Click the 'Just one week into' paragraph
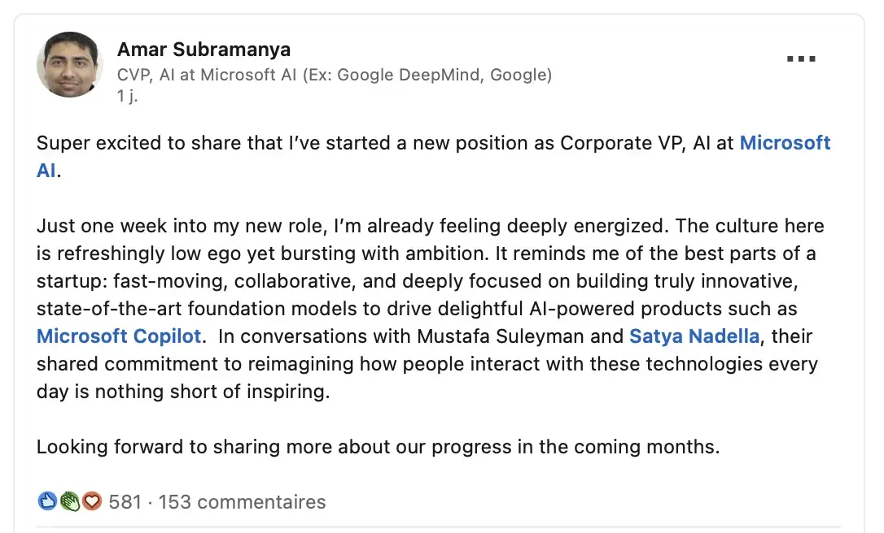 pos(326,226)
